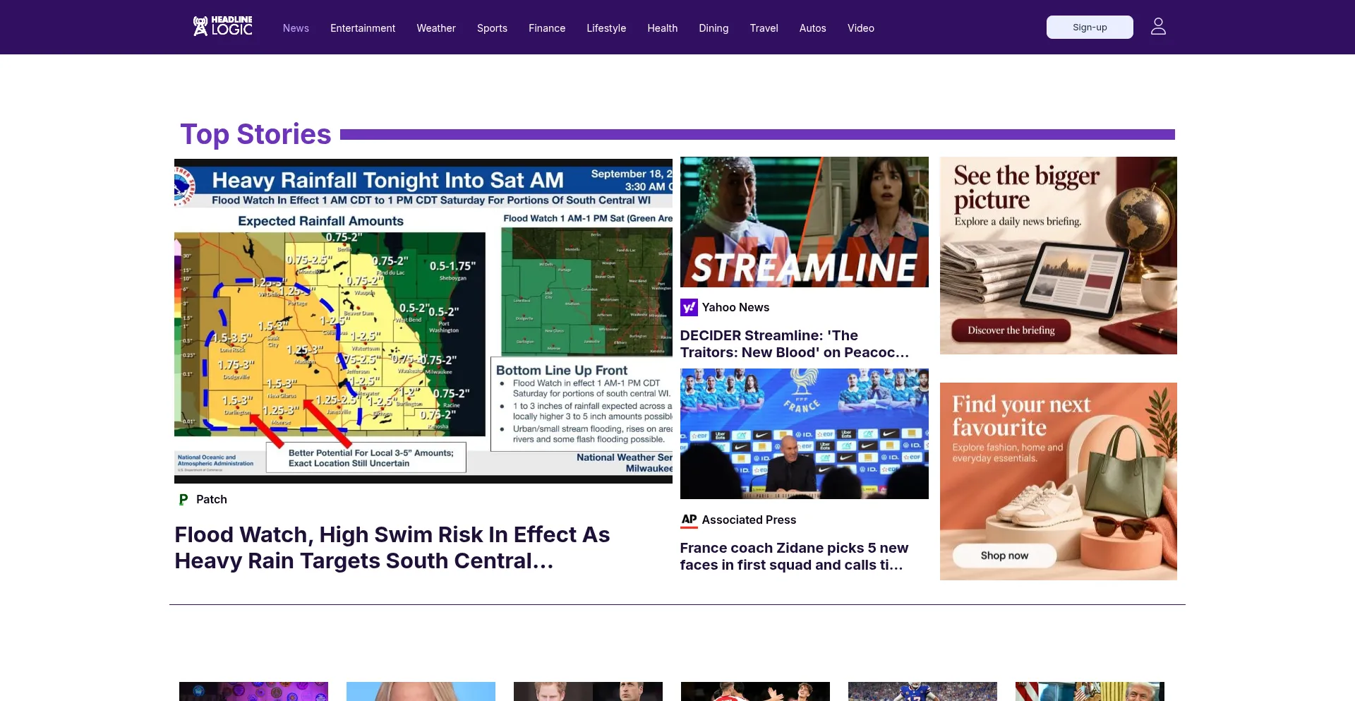1355x701 pixels.
Task: Open the France press conference thumbnail
Action: (805, 434)
